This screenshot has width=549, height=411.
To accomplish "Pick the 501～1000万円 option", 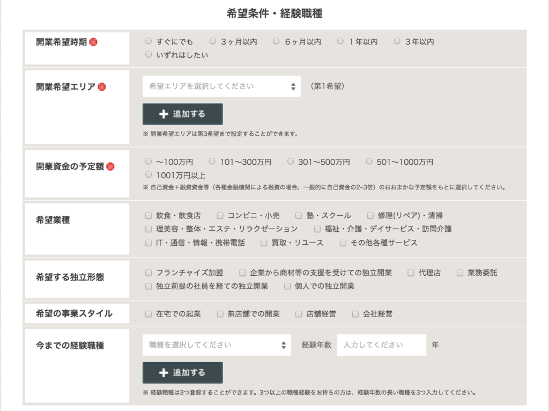I will coord(369,162).
